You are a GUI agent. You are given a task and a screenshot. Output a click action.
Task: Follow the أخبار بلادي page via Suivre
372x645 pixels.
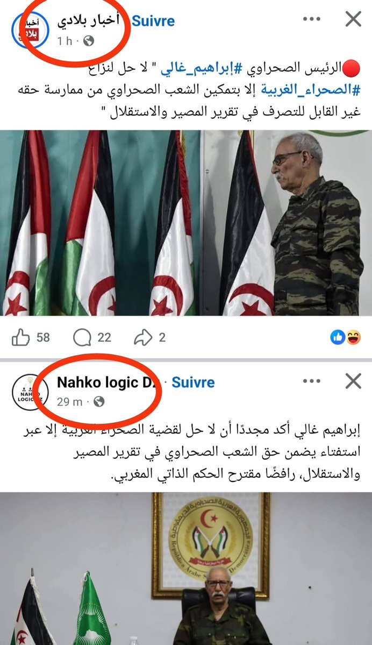tap(153, 20)
